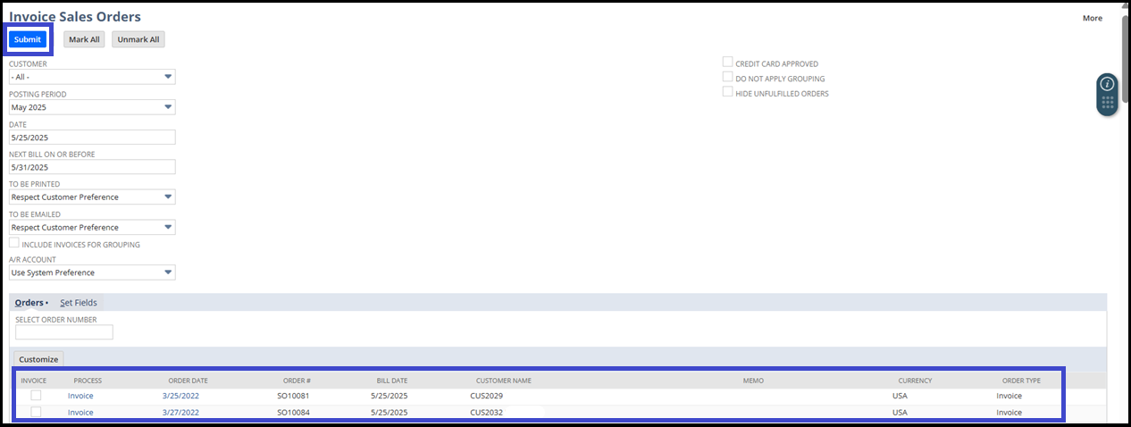Click the Customize button
This screenshot has width=1131, height=427.
point(39,359)
